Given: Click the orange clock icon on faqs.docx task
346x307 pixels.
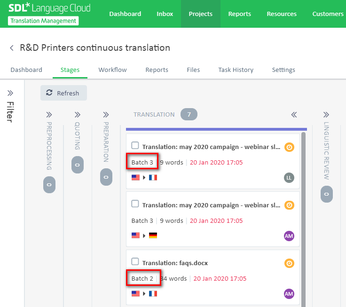Looking at the screenshot, I should pyautogui.click(x=289, y=263).
